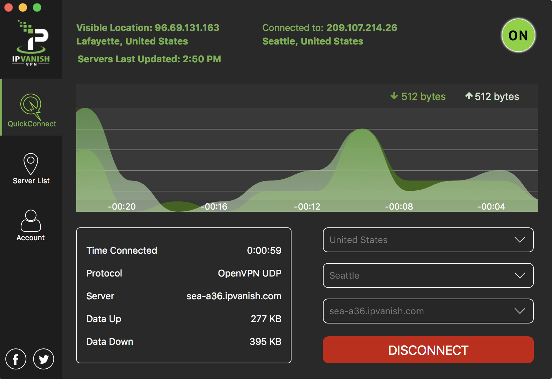Click the Time Connected label
Viewport: 552px width, 379px height.
point(122,251)
